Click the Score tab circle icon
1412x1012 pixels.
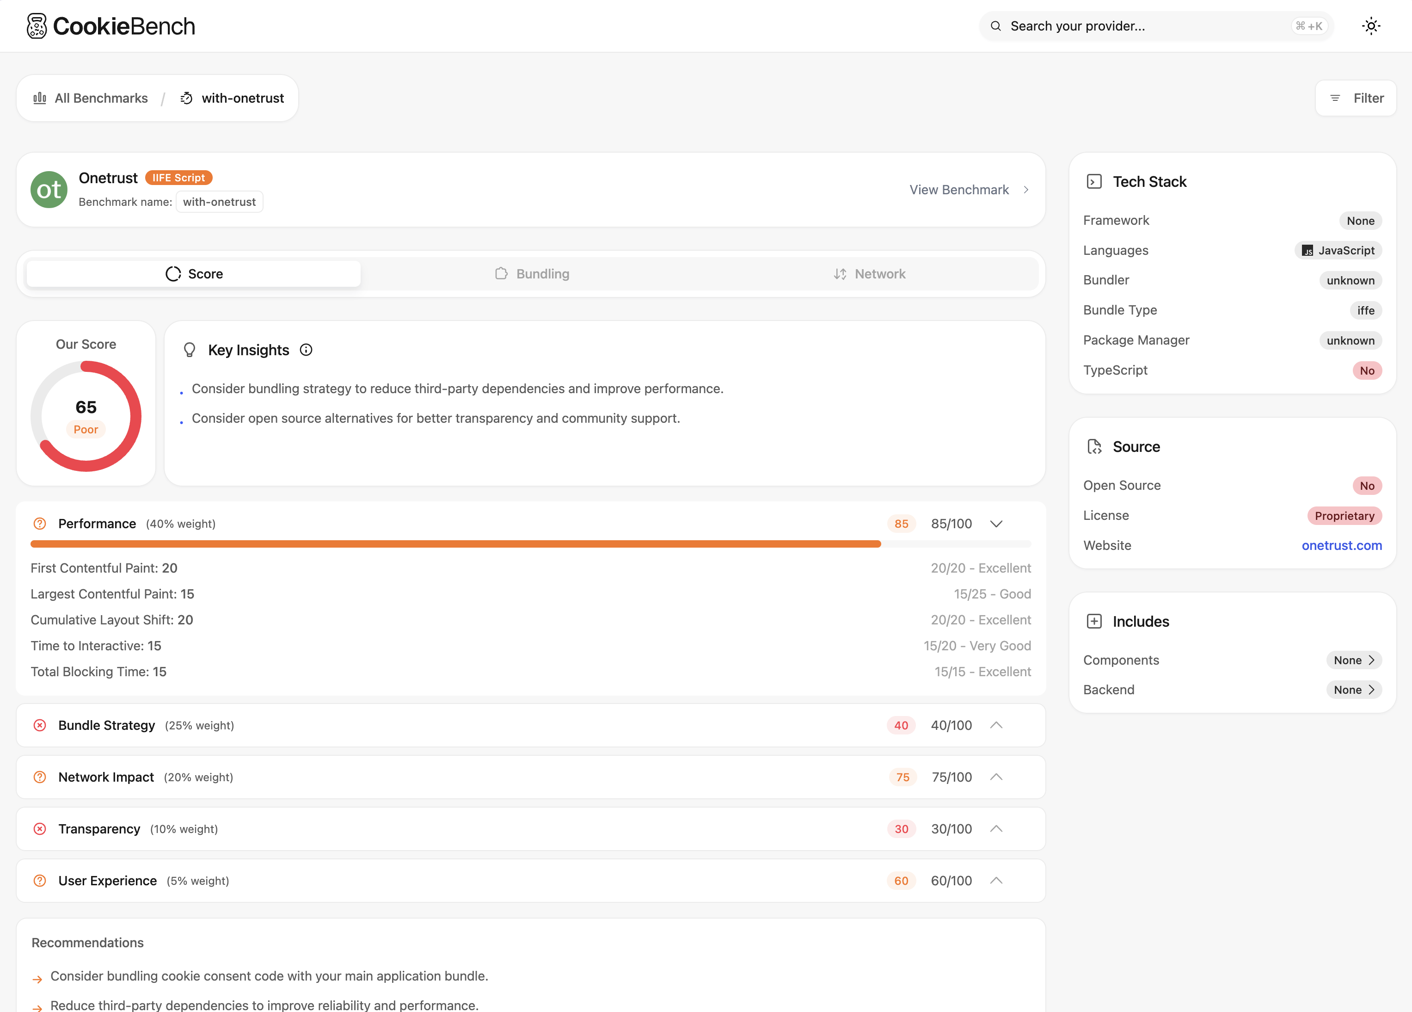173,274
